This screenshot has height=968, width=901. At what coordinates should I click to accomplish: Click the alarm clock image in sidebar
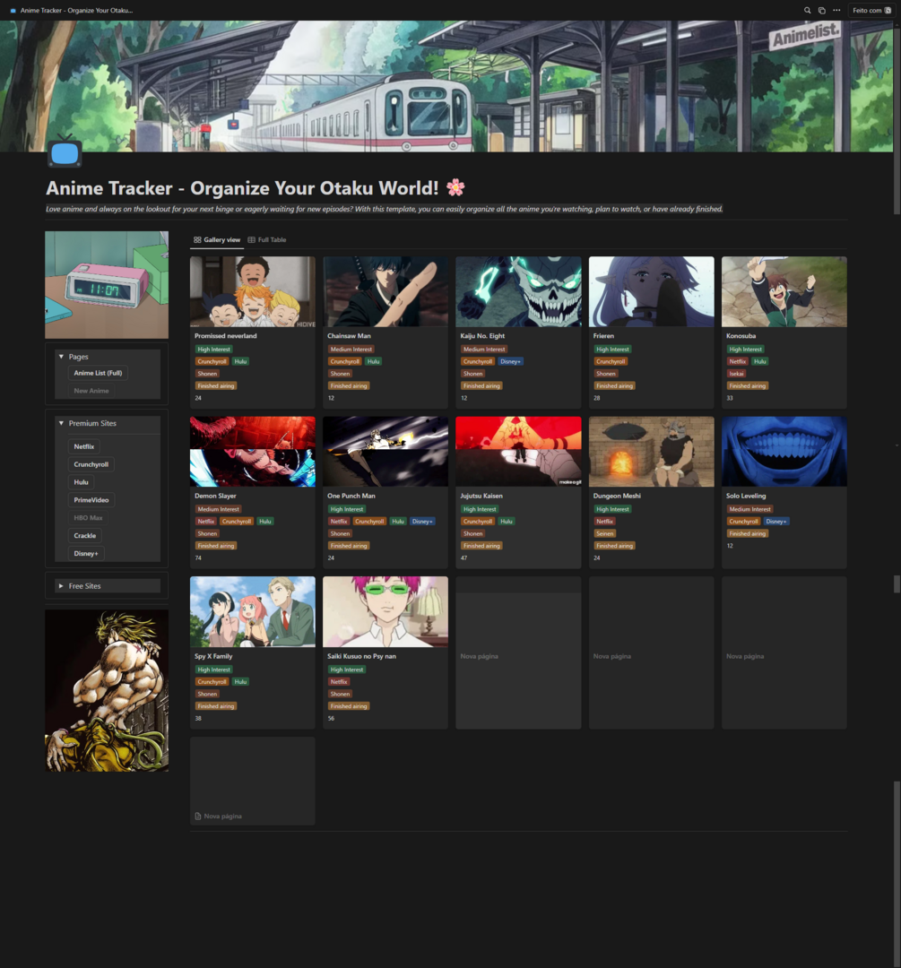107,285
